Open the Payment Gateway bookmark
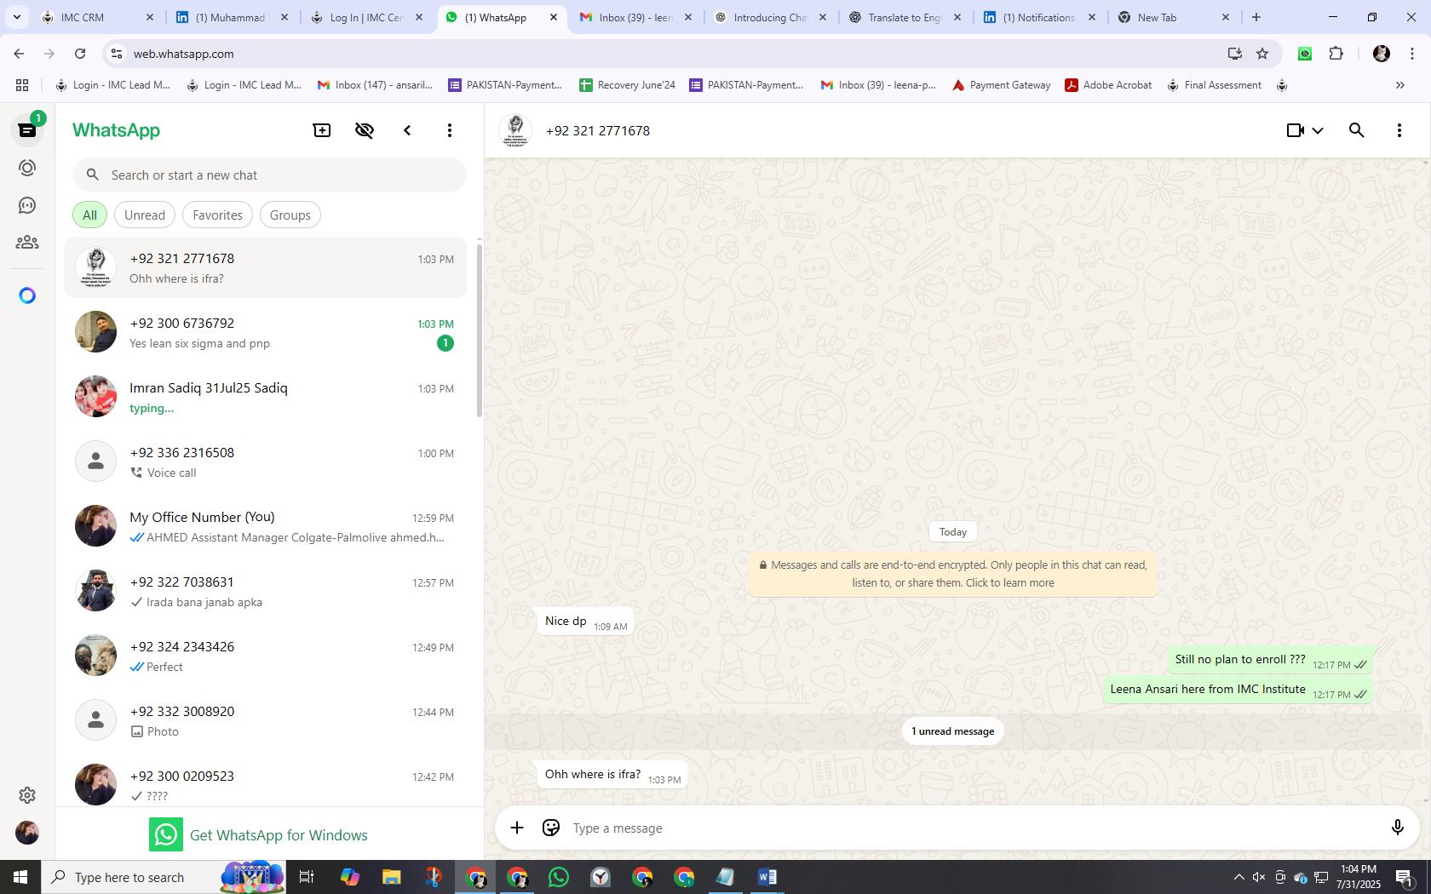 tap(1001, 85)
